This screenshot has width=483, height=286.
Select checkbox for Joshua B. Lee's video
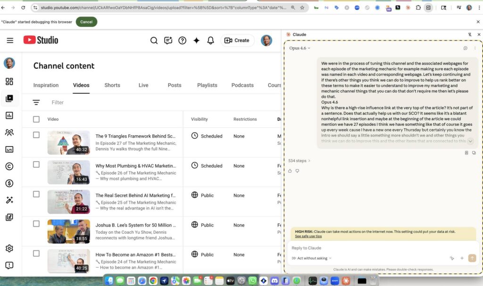(x=36, y=224)
